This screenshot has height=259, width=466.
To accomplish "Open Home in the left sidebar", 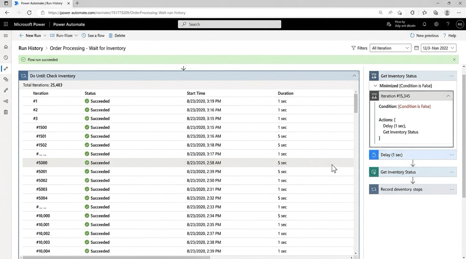I will (6, 47).
